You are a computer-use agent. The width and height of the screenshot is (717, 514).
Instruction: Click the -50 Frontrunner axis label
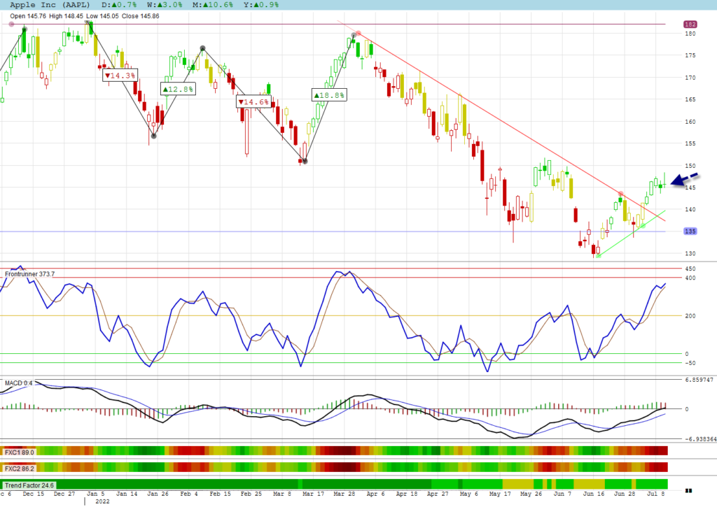pyautogui.click(x=690, y=363)
